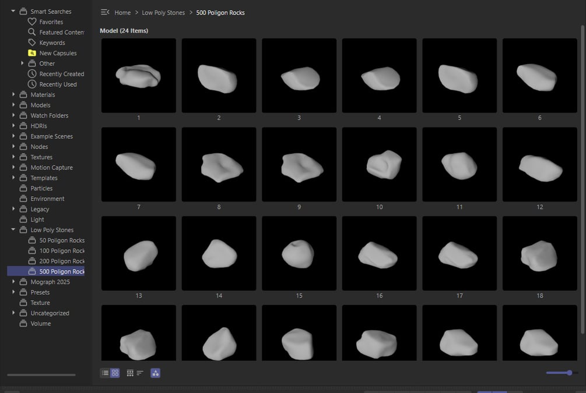Open HDRIs database icon
The width and height of the screenshot is (586, 393).
(23, 126)
